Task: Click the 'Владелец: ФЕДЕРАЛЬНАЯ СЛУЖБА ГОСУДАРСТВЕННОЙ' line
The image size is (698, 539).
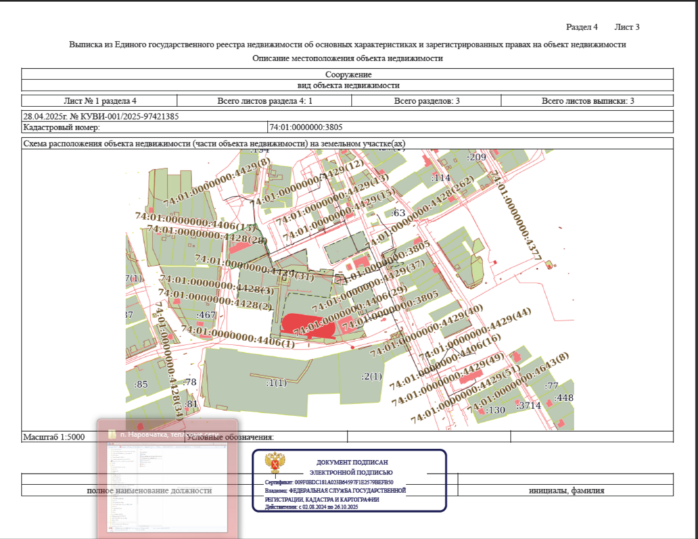Action: pos(335,490)
